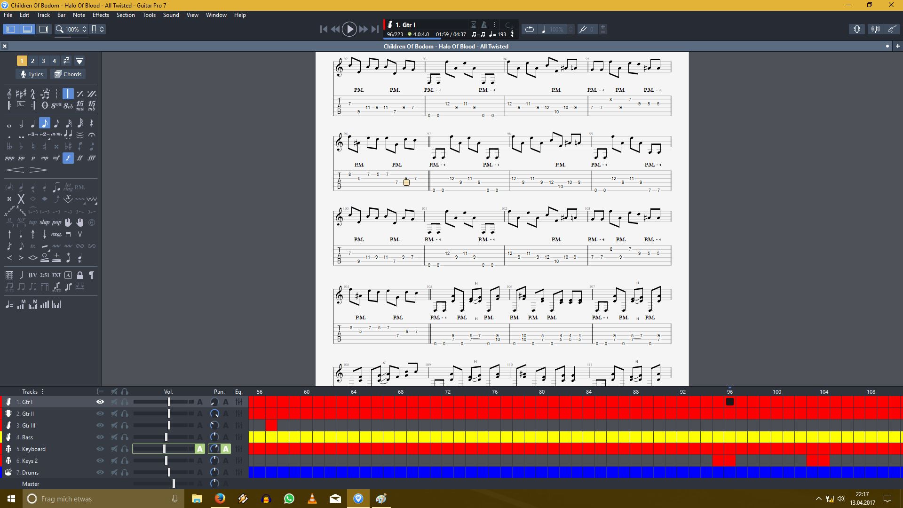
Task: Mute the Drums track
Action: click(114, 472)
